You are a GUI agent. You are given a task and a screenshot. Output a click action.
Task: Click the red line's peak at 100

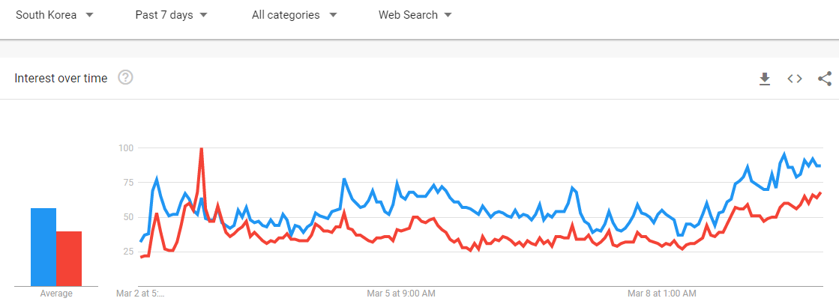point(201,149)
